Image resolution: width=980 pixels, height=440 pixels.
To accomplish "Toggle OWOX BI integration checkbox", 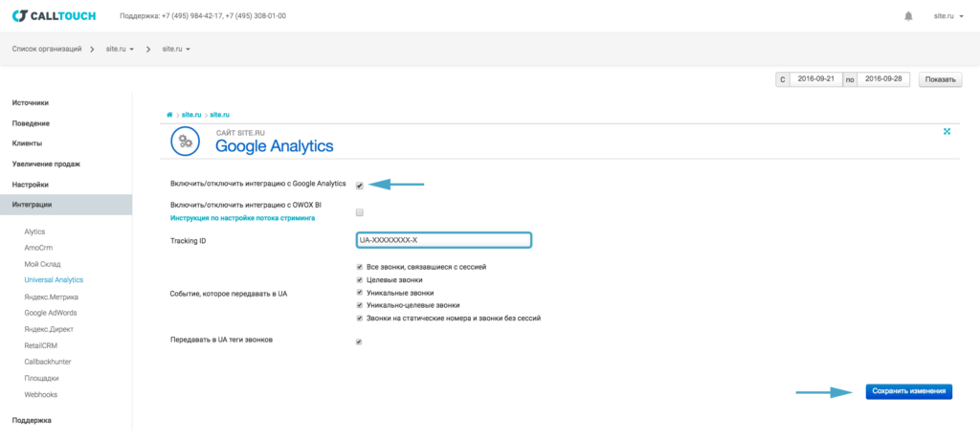I will coord(359,212).
